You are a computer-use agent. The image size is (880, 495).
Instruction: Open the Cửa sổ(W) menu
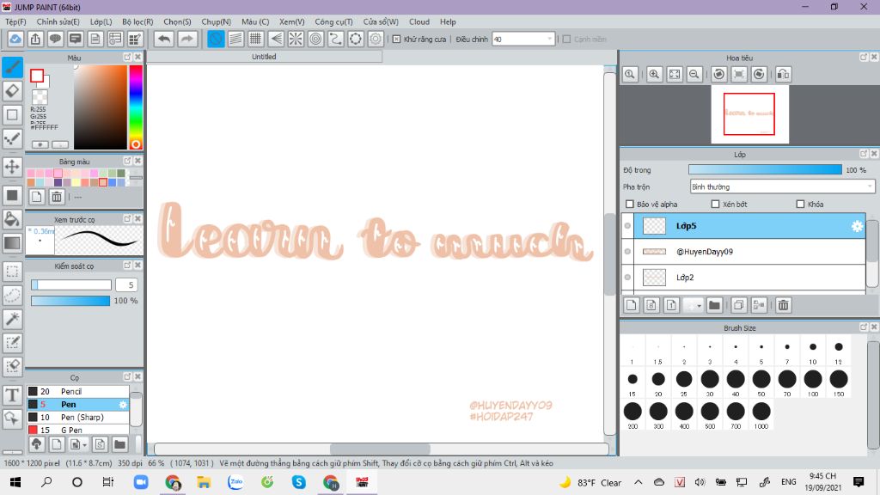tap(381, 21)
